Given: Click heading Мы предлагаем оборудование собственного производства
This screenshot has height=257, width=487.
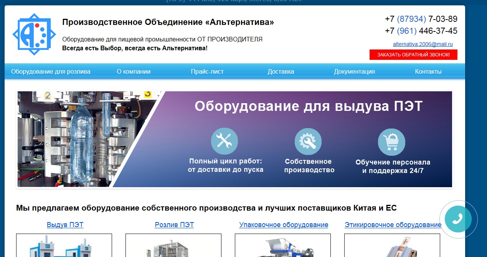Looking at the screenshot, I should pos(206,208).
